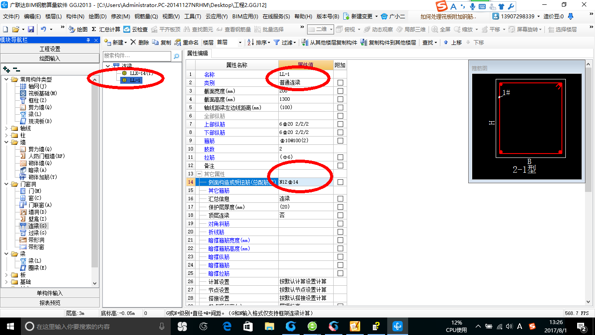
Task: Collapse the 门窗洞 tree node
Action: click(7, 184)
